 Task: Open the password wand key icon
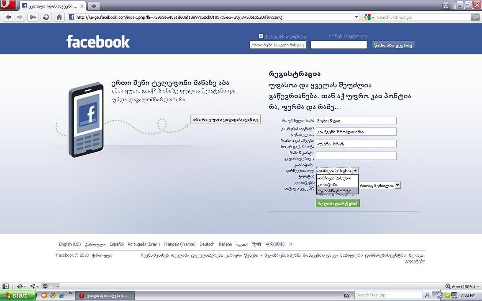(33, 17)
